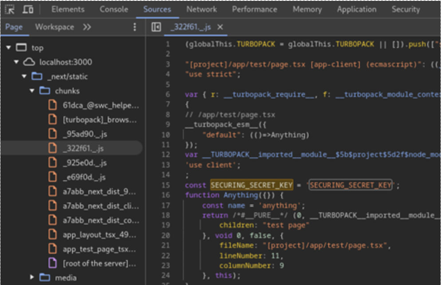Open the Application panel tab
Image resolution: width=441 pixels, height=285 pixels.
point(356,9)
